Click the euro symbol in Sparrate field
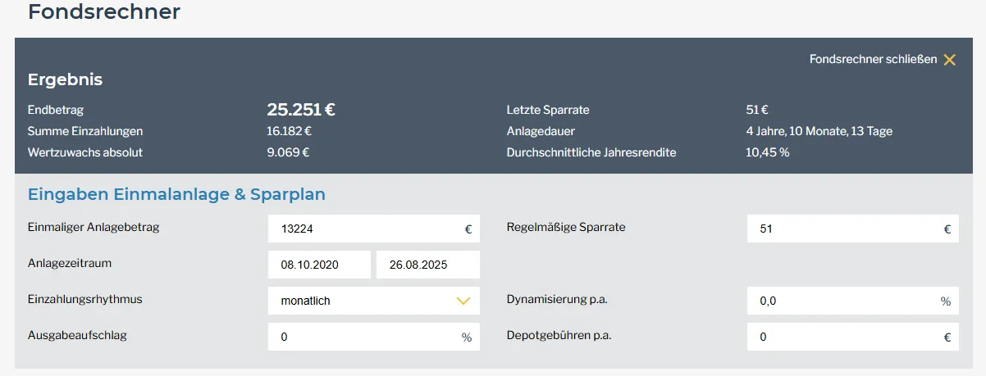 tap(947, 230)
